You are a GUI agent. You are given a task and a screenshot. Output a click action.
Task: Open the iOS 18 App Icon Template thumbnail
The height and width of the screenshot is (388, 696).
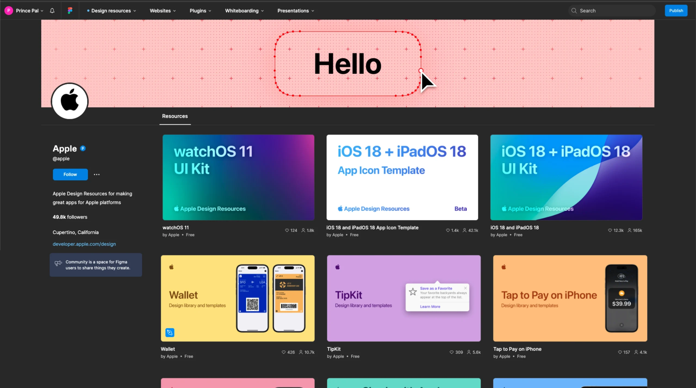click(402, 177)
